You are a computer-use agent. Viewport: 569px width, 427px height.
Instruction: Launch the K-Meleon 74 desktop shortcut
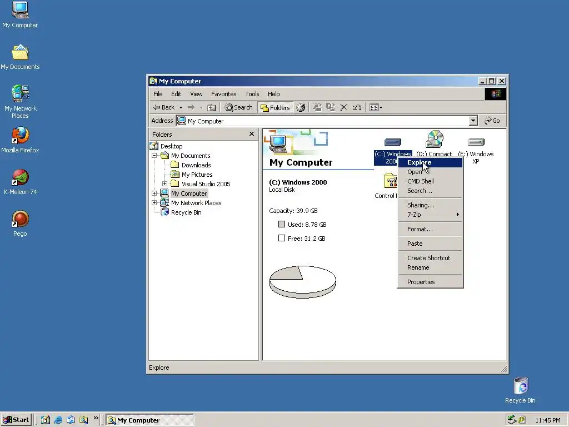point(20,182)
